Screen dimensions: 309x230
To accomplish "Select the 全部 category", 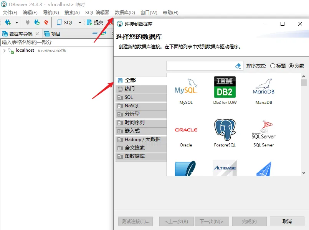I will click(x=141, y=80).
